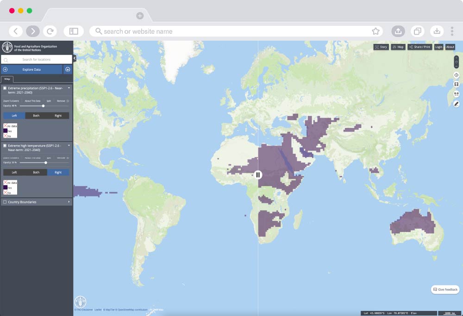
Task: Open the basemap switcher icon
Action: (x=456, y=84)
